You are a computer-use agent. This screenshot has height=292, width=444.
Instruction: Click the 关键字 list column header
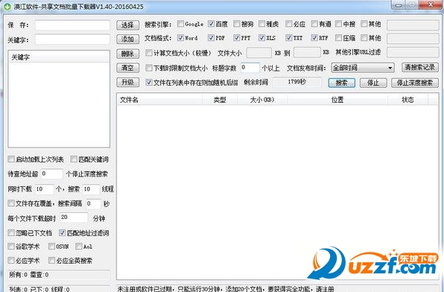click(x=59, y=57)
